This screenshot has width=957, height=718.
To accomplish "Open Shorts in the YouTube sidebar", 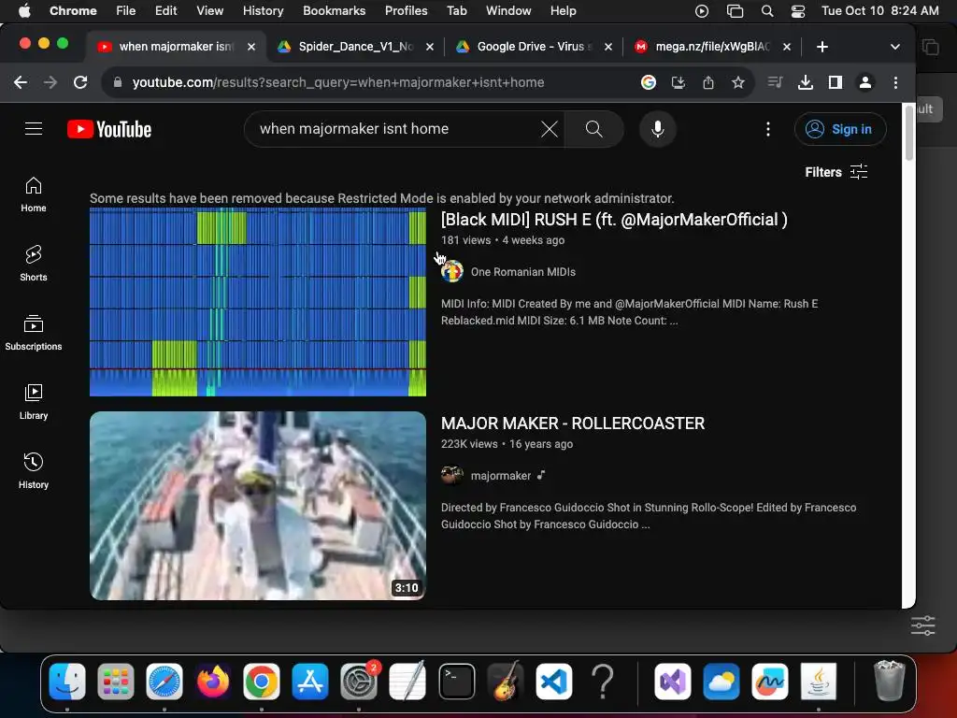I will click(x=34, y=263).
